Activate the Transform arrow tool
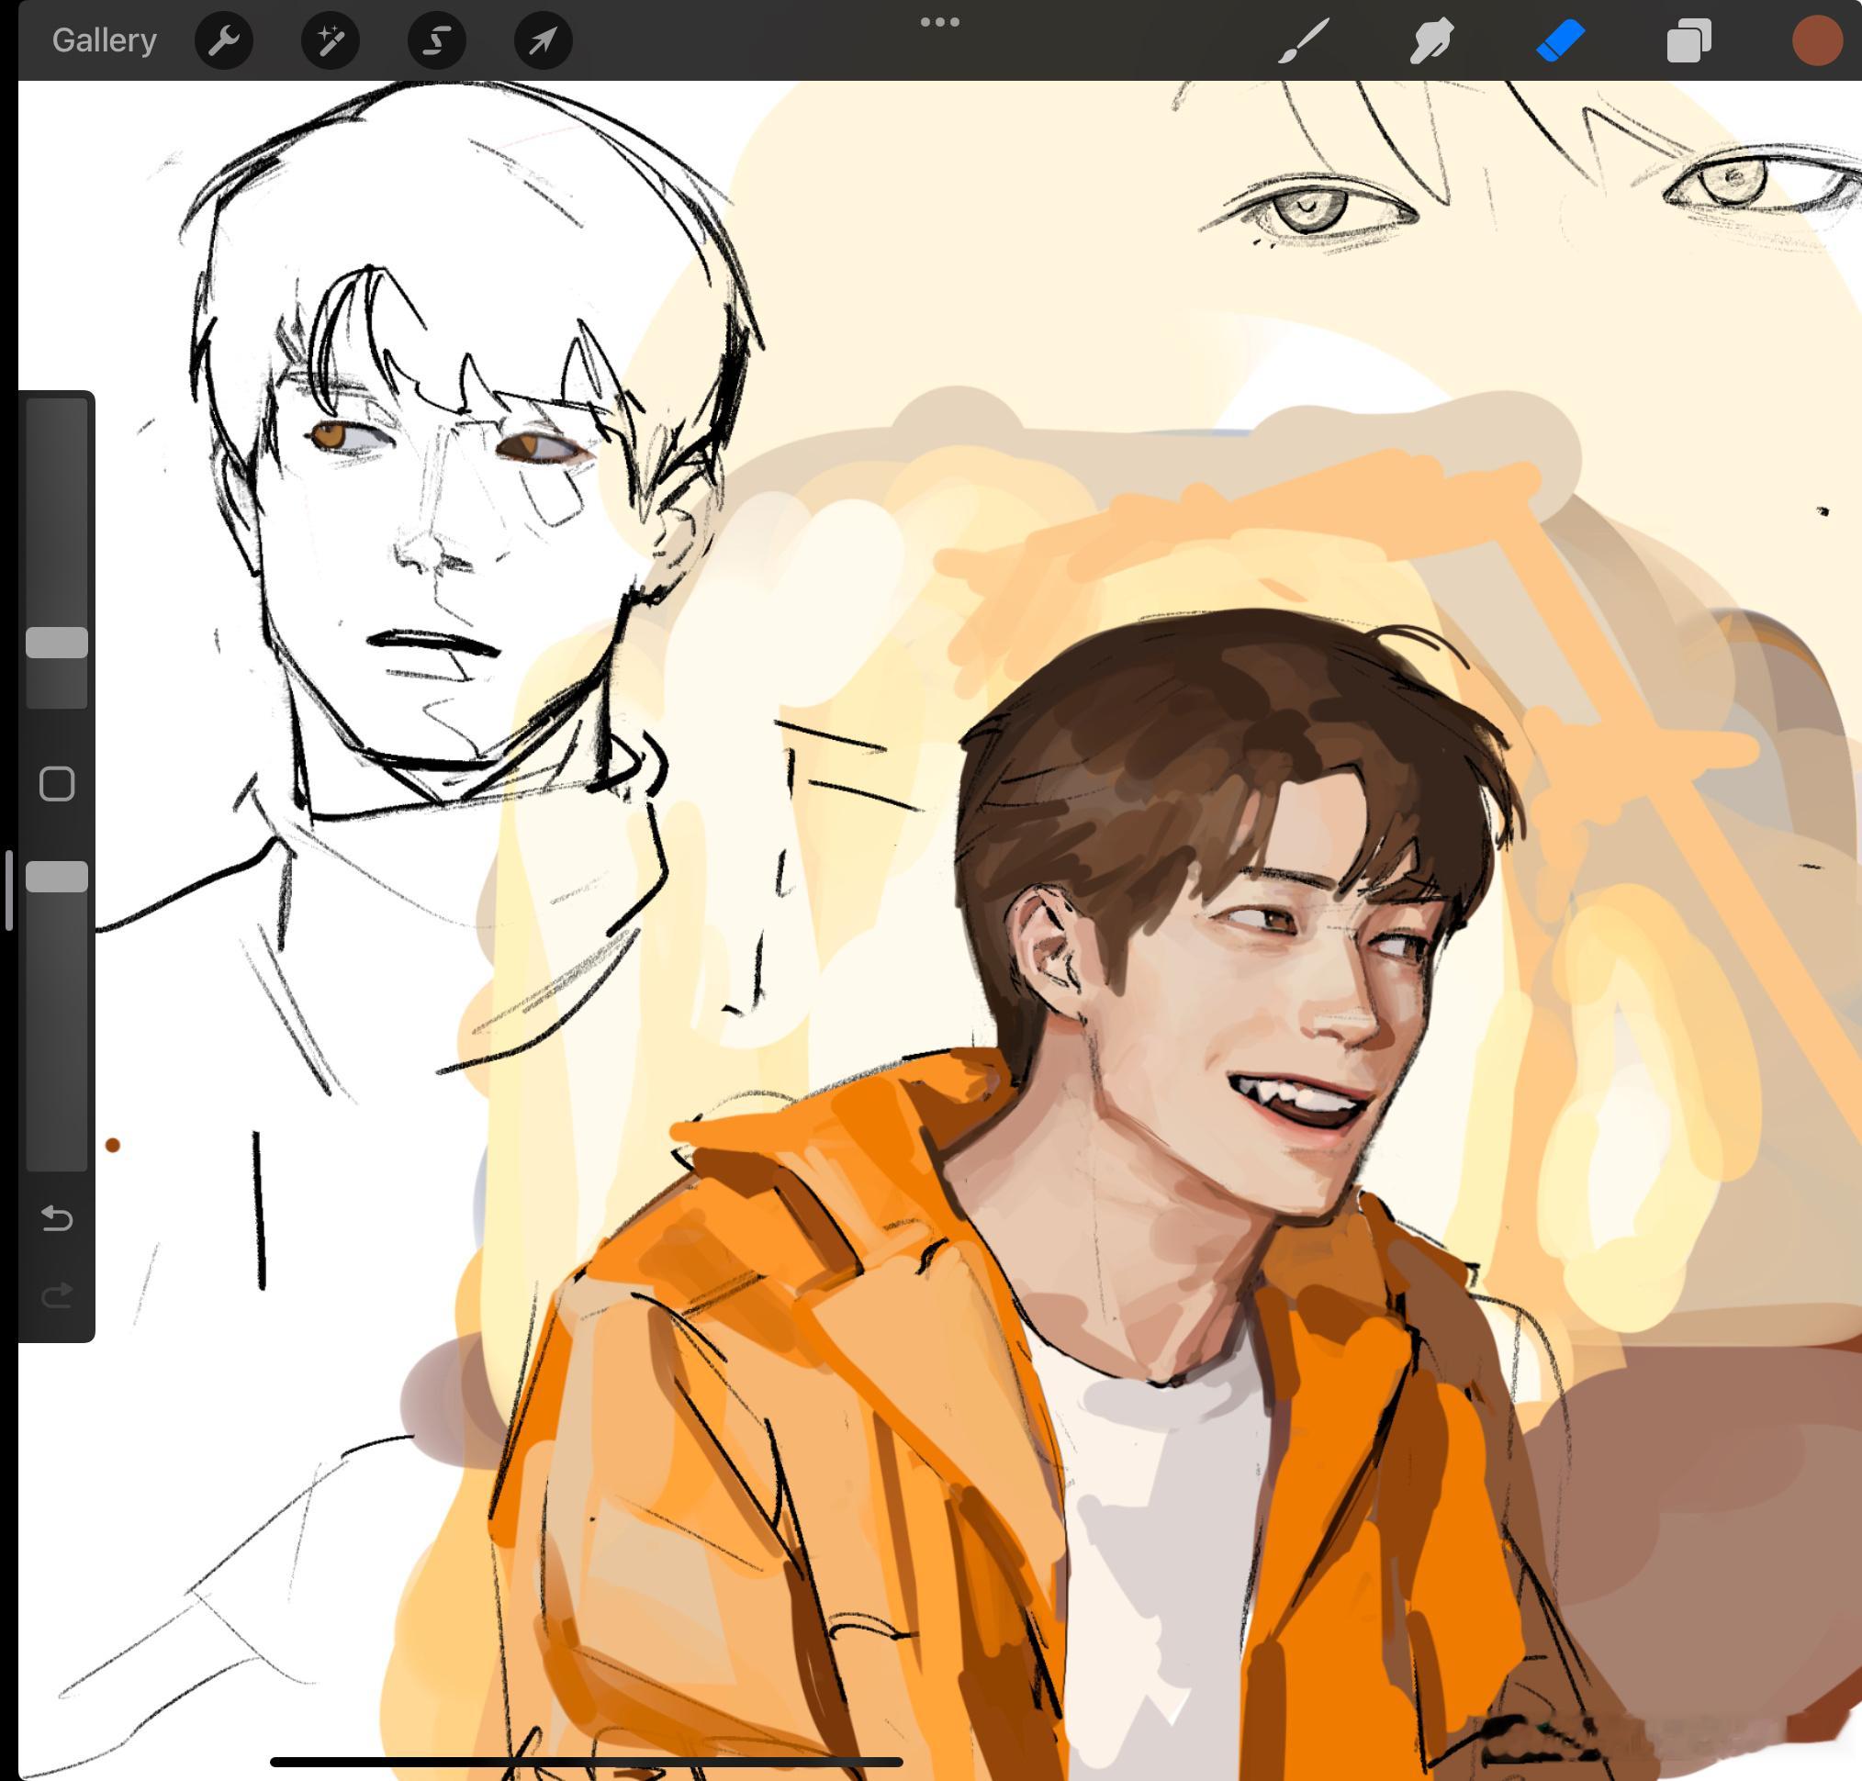 point(543,40)
